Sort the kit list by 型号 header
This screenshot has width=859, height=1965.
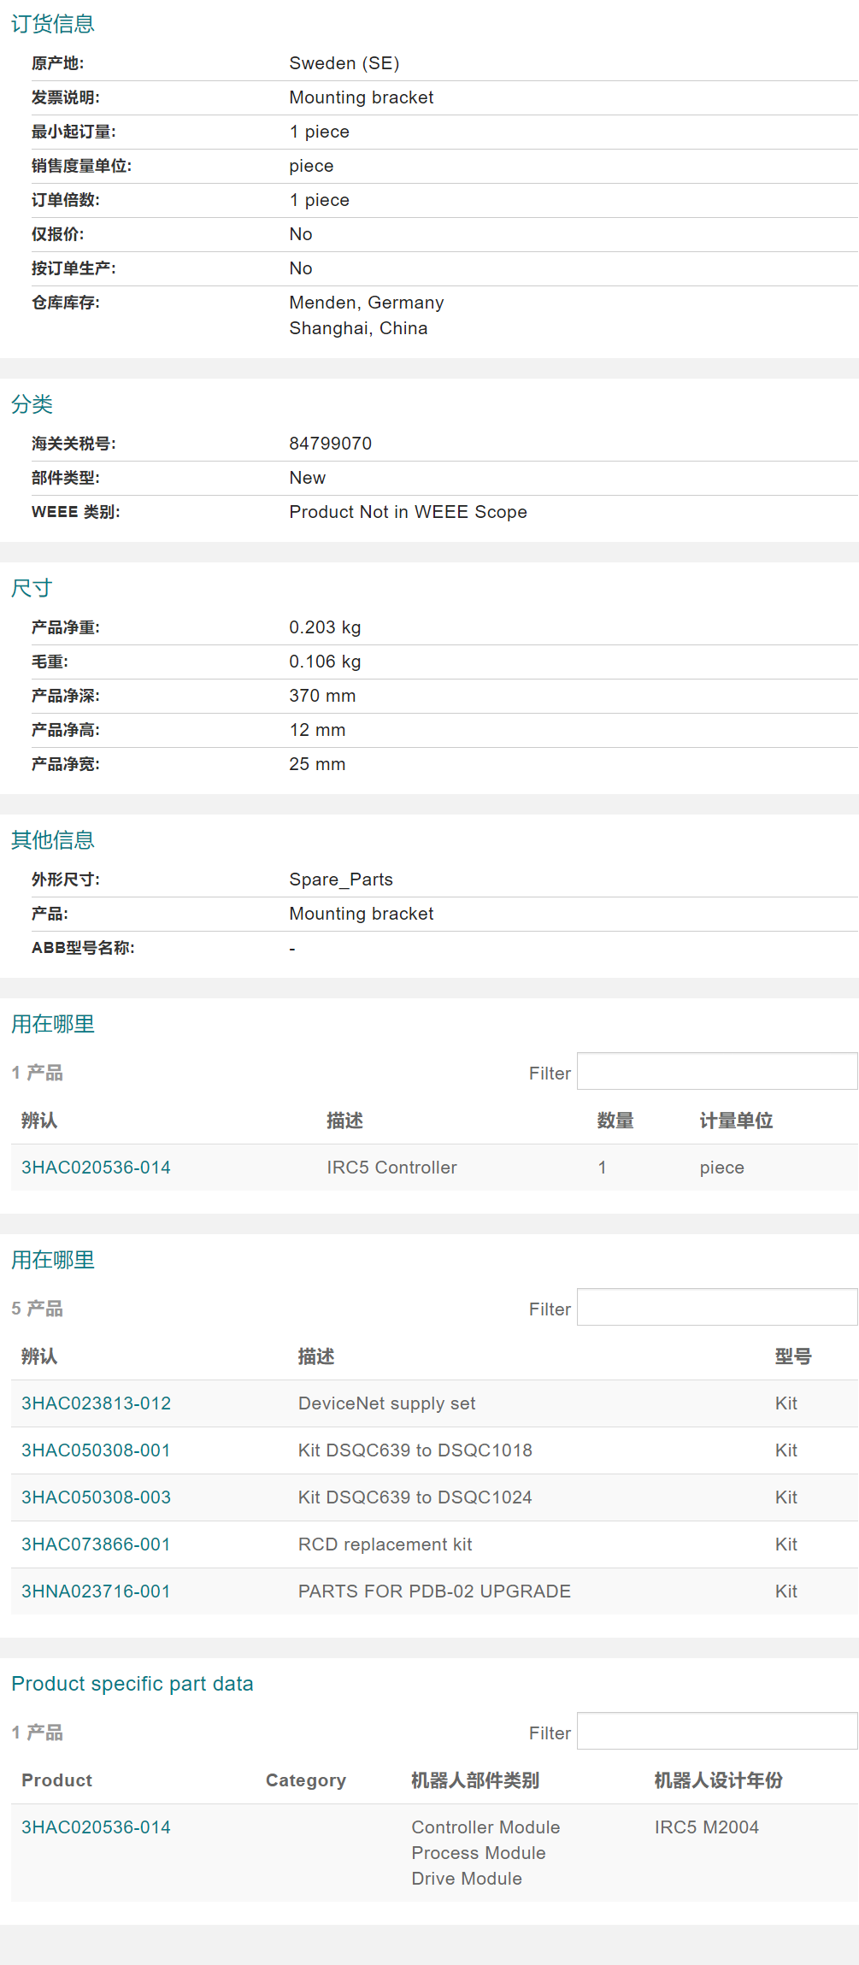coord(793,1356)
